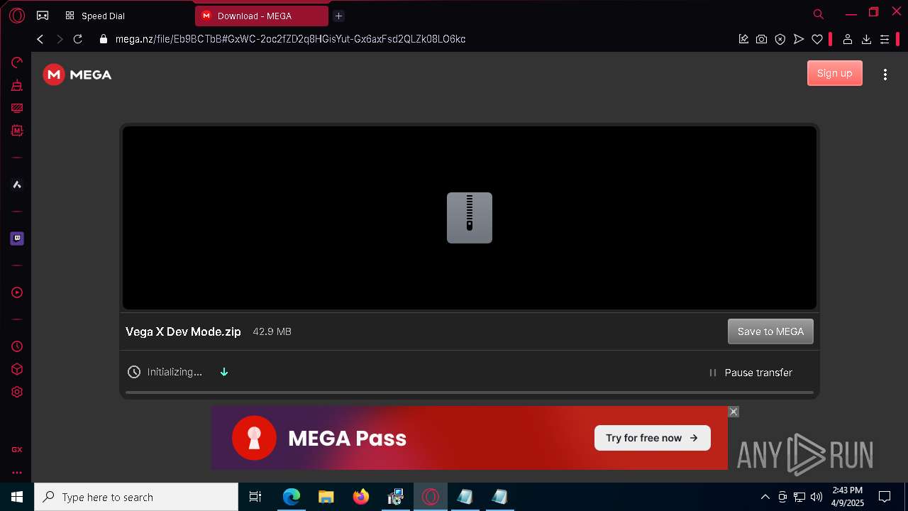Click the 42.9 MB file size

point(272,331)
